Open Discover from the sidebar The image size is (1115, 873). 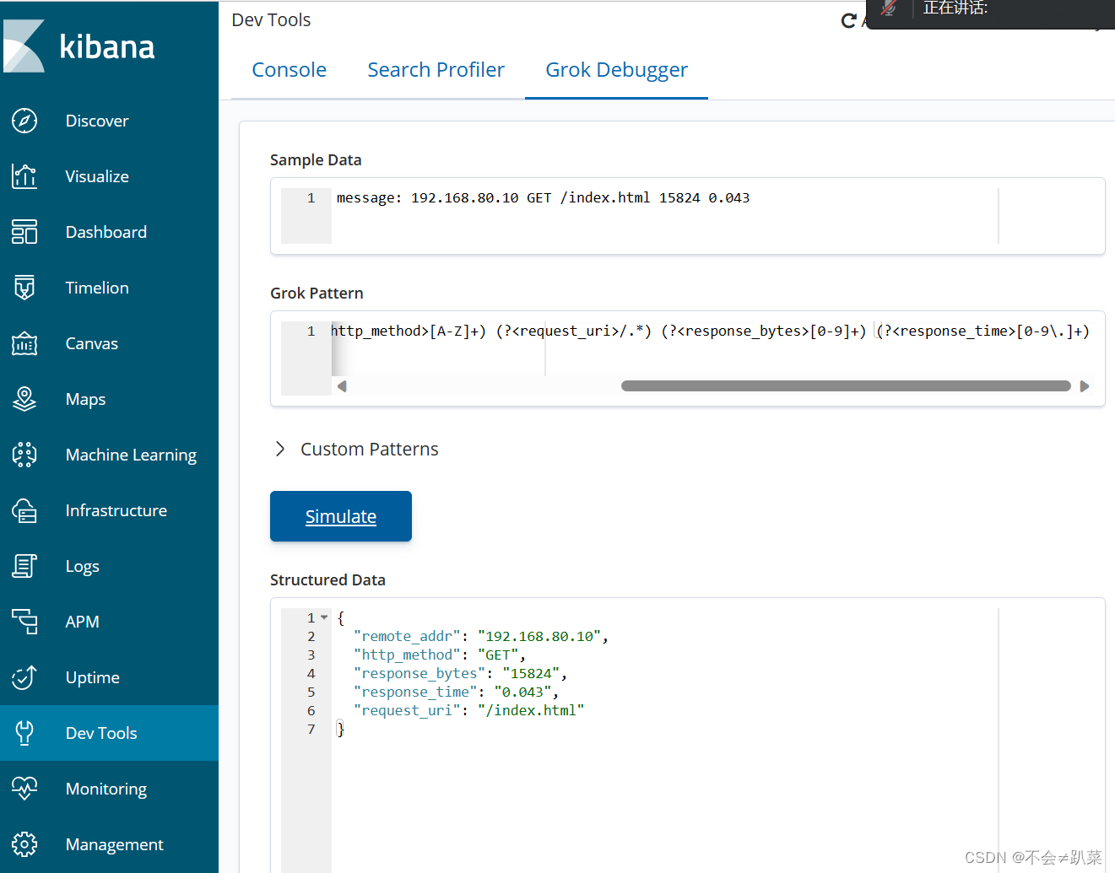coord(110,121)
